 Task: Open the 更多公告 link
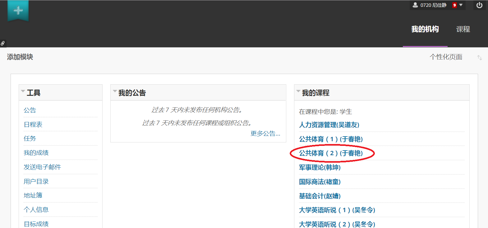(x=265, y=133)
